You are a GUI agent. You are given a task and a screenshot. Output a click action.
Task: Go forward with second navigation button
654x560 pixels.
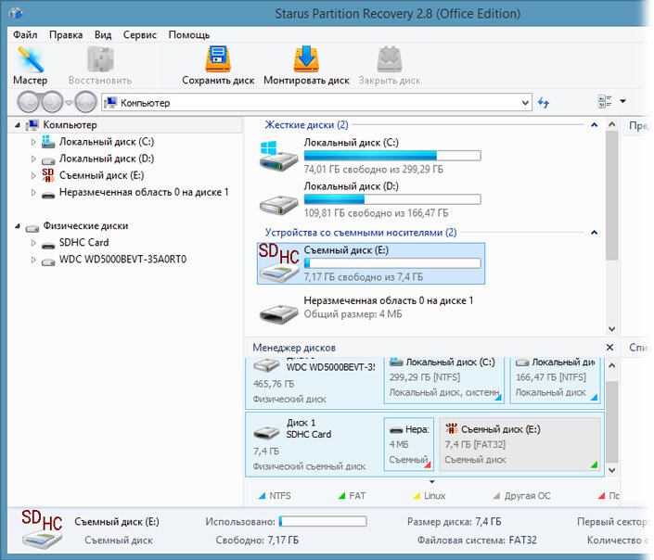point(53,102)
